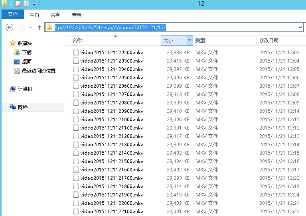306x216 pixels.
Task: Select file video20151121120800.mkv
Action: coord(112,102)
